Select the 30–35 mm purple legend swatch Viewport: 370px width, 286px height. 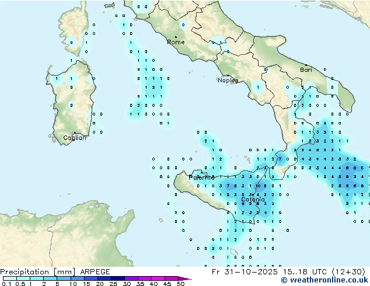click(131, 278)
